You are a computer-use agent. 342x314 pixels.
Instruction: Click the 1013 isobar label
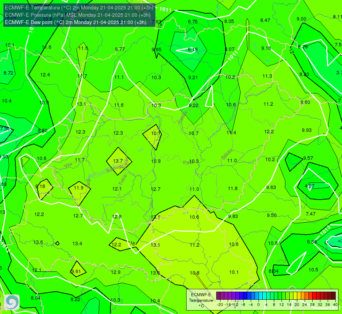point(325,230)
